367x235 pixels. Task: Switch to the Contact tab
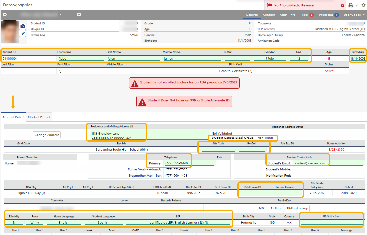pos(269,15)
